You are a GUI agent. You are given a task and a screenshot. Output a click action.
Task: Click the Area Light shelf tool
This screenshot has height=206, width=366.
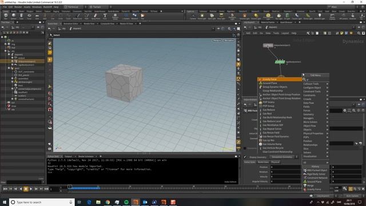click(221, 16)
